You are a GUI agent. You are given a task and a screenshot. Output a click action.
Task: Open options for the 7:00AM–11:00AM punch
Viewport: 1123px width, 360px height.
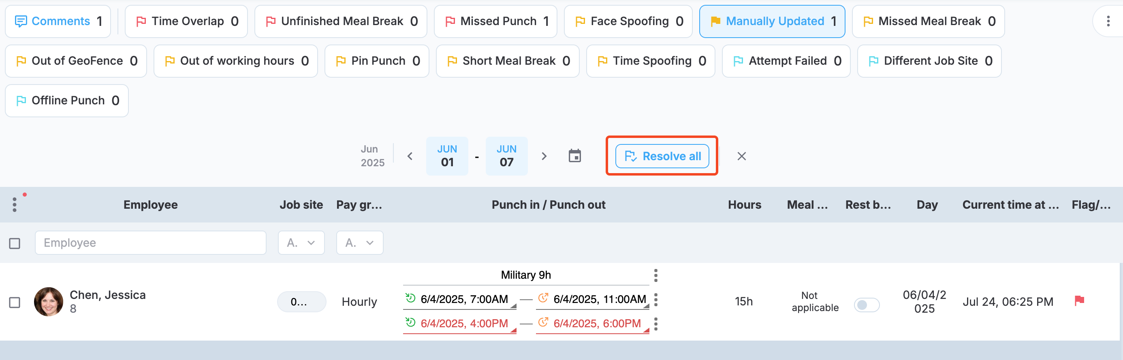pos(655,299)
